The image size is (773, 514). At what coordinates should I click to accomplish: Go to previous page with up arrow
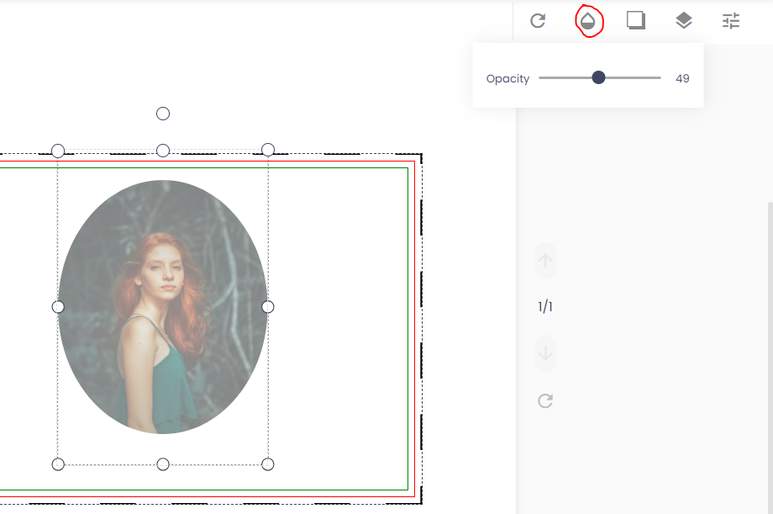coord(545,261)
